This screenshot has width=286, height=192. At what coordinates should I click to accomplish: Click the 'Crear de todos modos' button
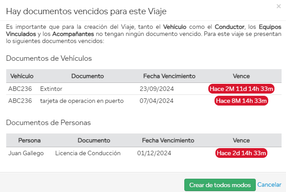tap(220, 184)
